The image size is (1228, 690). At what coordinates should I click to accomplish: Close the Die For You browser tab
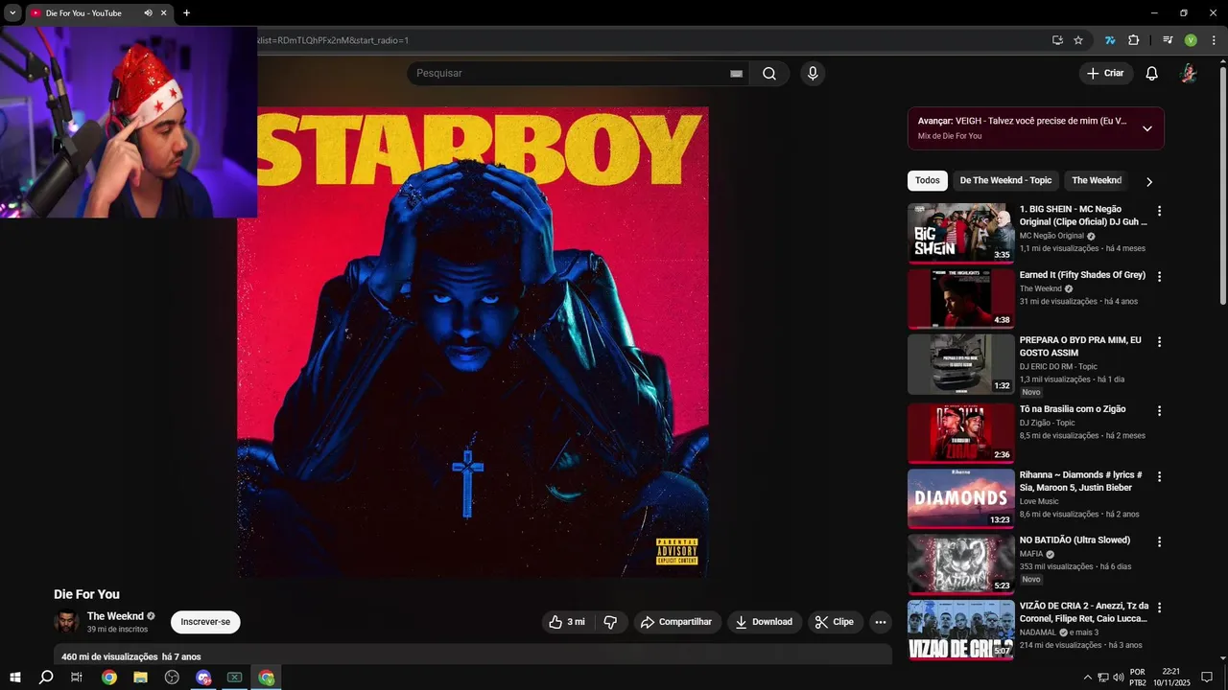click(164, 13)
